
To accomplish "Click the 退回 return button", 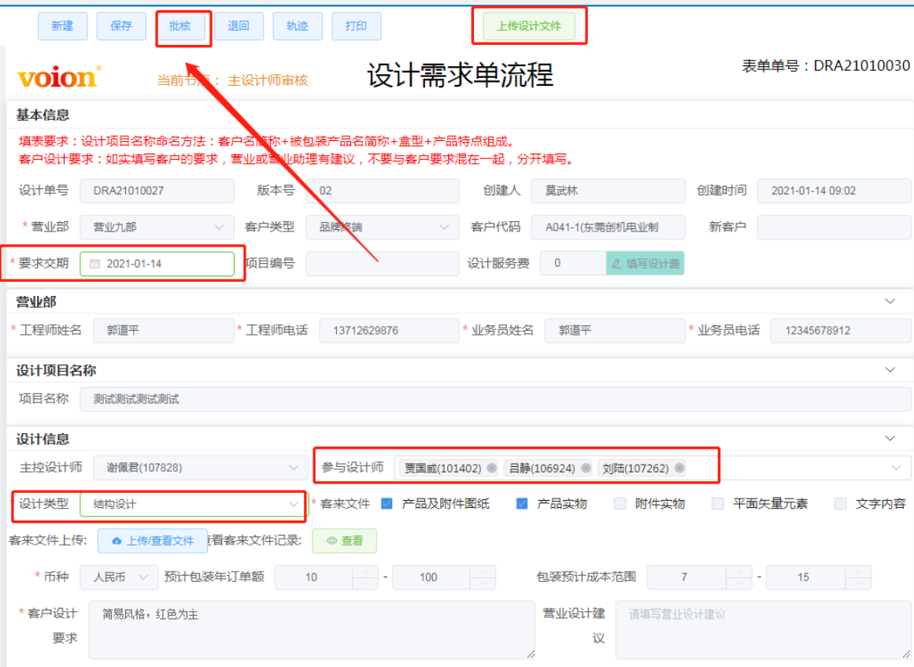I will coord(239,26).
